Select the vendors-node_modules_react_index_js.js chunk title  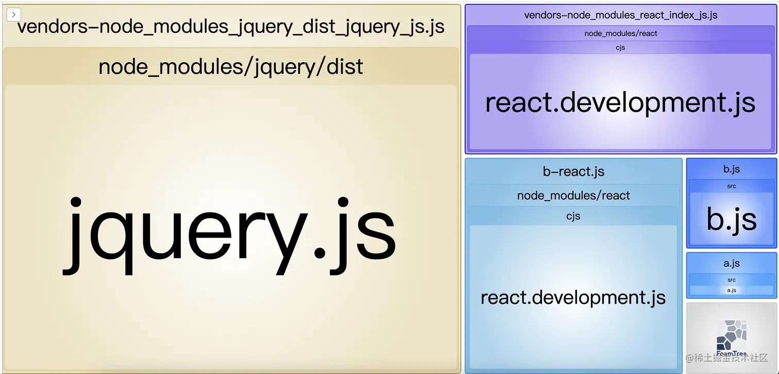[x=620, y=15]
